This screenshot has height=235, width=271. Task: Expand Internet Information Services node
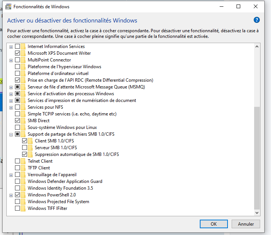click(x=11, y=47)
